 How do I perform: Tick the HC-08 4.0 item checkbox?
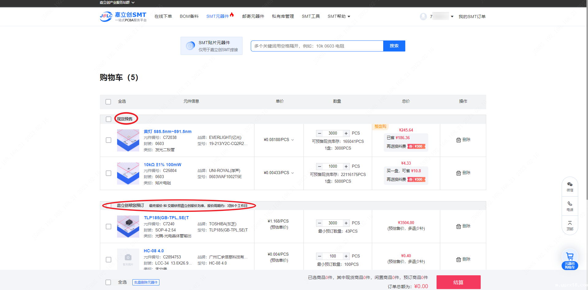109,260
